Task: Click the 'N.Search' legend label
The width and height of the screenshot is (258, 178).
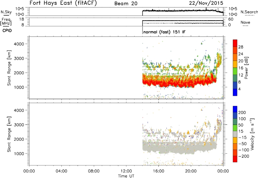Action: click(x=249, y=12)
